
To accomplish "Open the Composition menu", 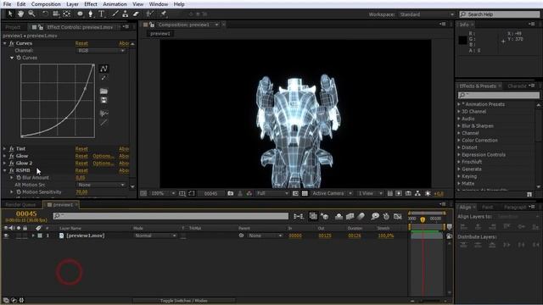I will point(46,4).
